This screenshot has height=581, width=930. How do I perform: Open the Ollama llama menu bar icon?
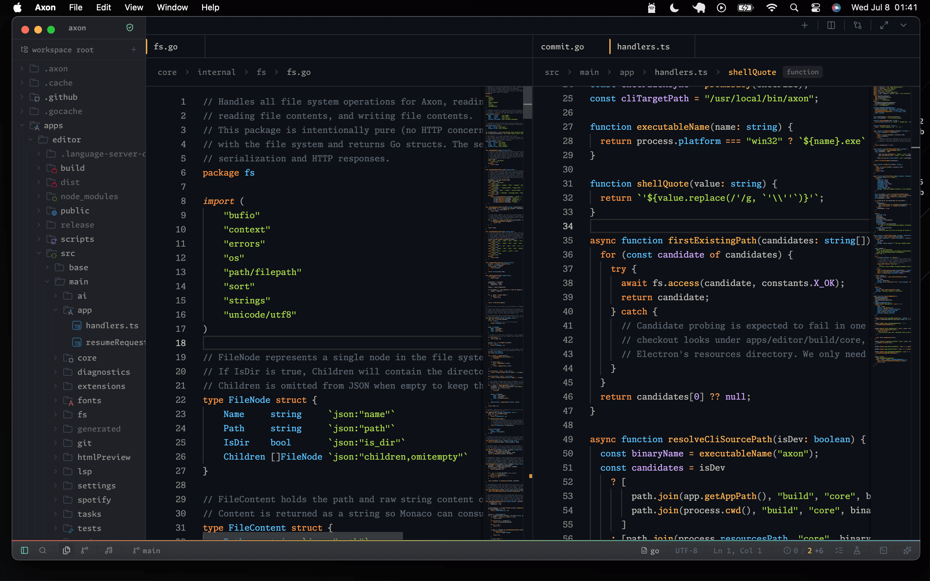651,7
